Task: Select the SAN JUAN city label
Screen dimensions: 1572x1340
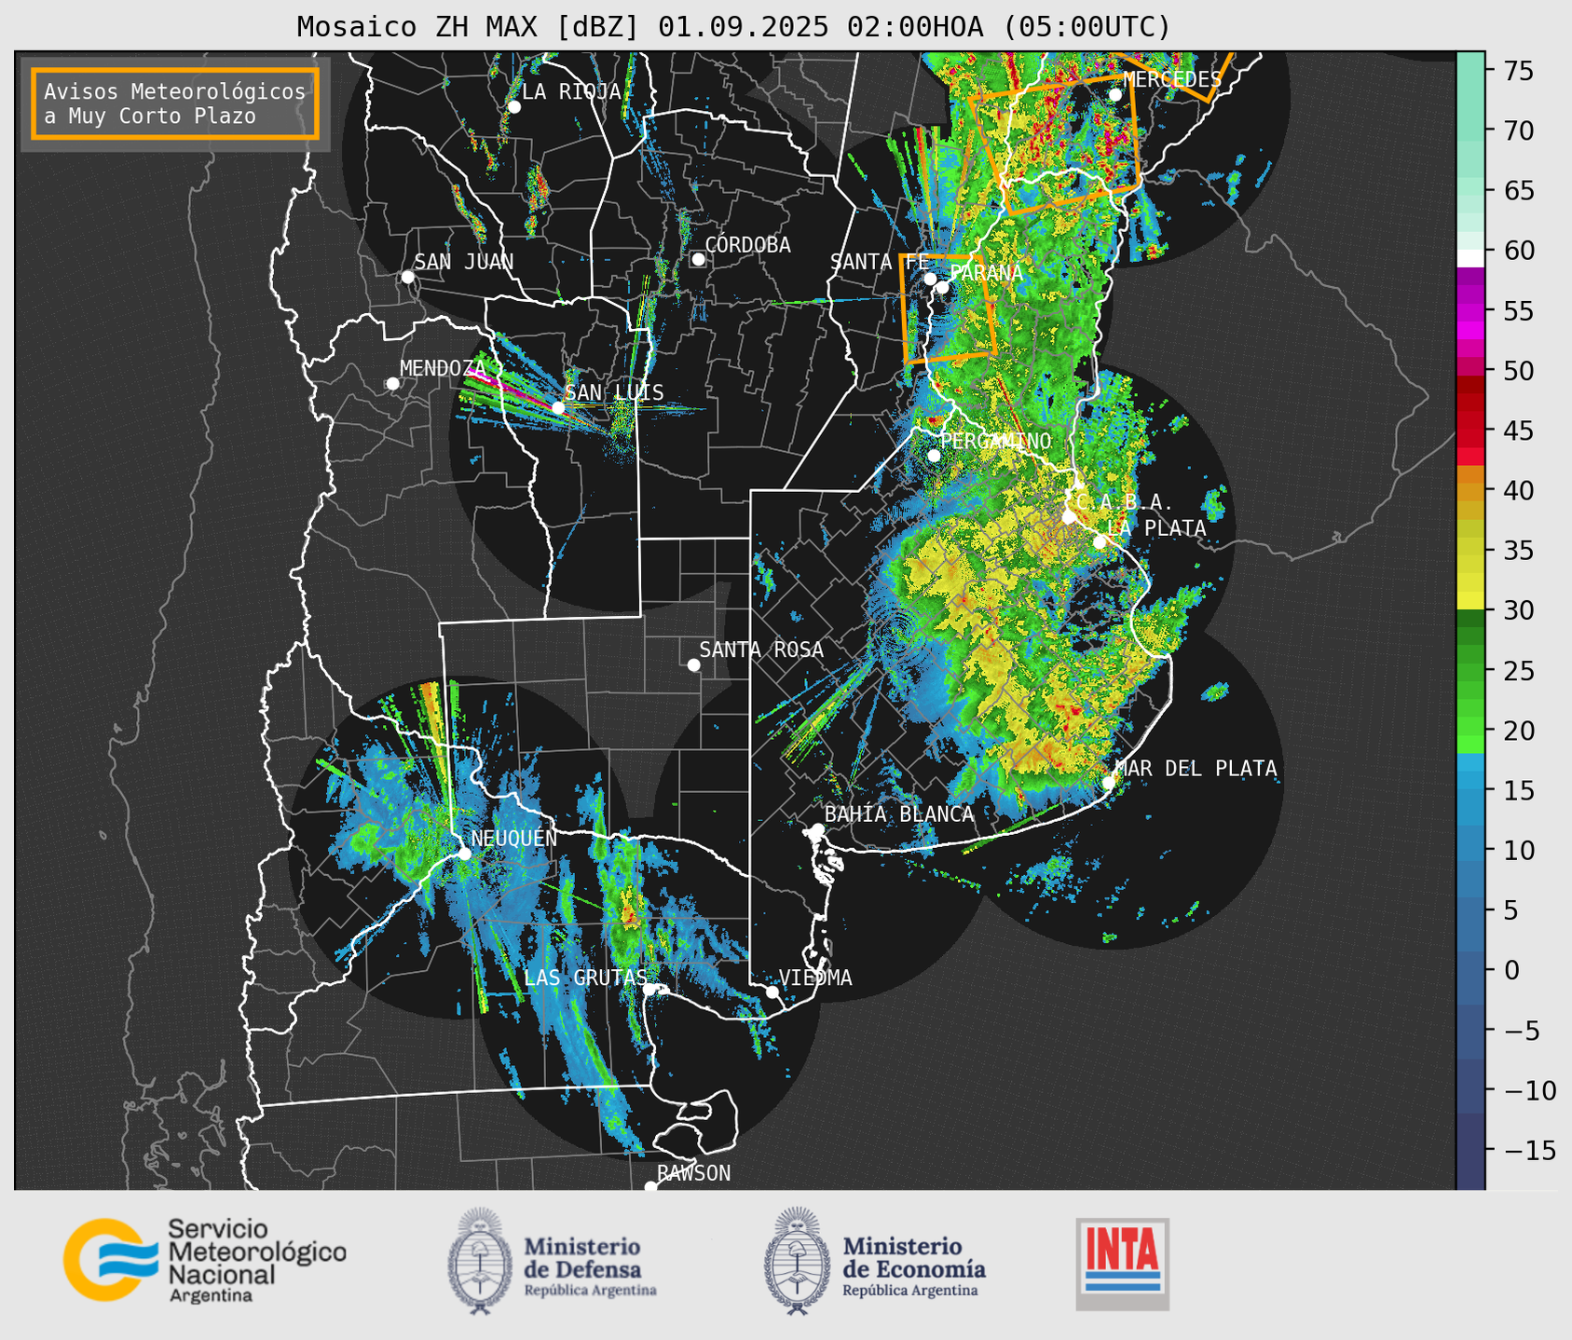Action: click(x=464, y=262)
